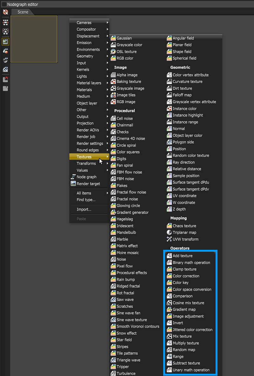Pick the Binary math operation icon
The width and height of the screenshot is (254, 376).
pos(169,263)
